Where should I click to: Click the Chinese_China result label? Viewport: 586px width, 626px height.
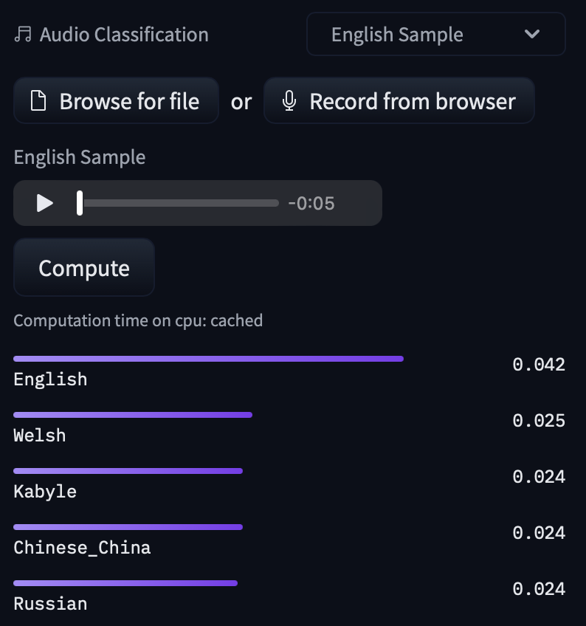pos(82,548)
